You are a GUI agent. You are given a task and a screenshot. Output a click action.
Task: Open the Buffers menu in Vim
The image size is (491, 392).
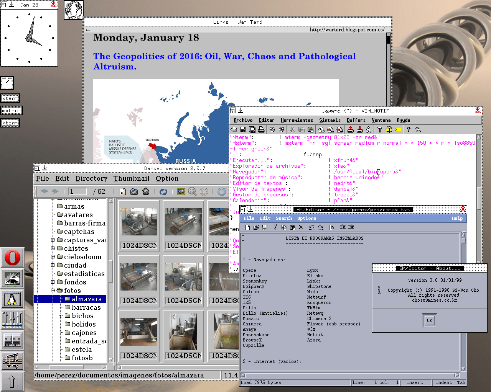click(356, 120)
